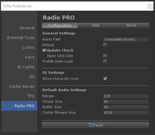Viewport: 155px width, 135px height.
Task: Open the Help tab
Action: (96, 25)
